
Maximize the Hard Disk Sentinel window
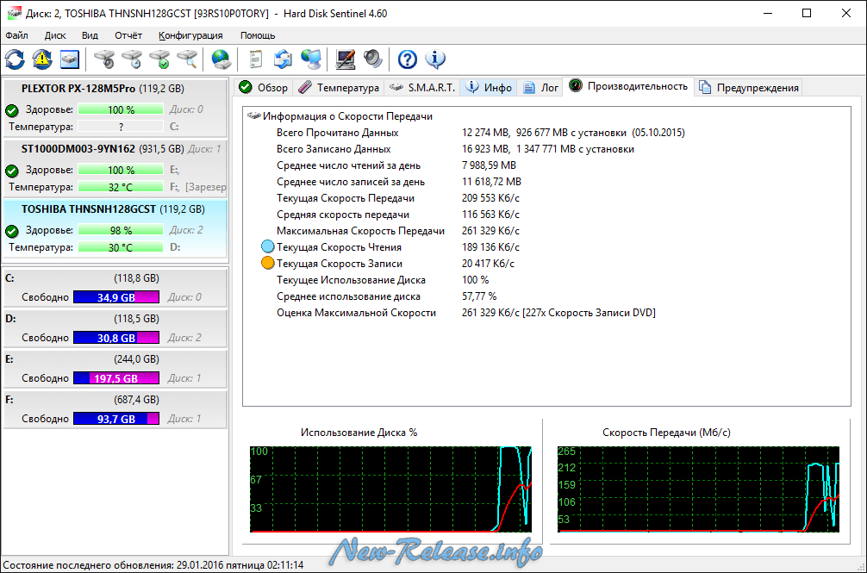pyautogui.click(x=807, y=13)
